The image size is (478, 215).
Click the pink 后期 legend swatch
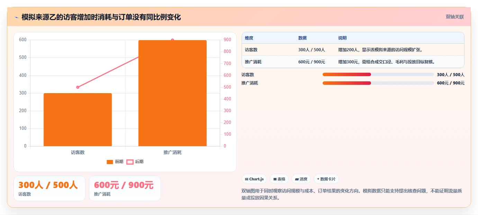(x=130, y=162)
